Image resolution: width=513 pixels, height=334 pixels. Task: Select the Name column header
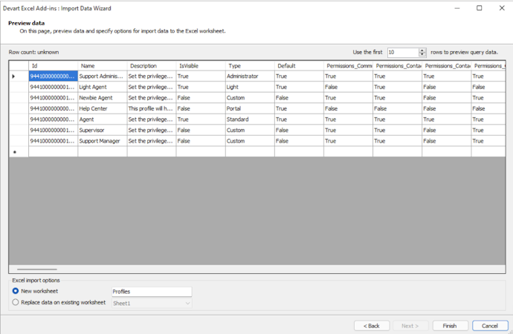coord(103,65)
